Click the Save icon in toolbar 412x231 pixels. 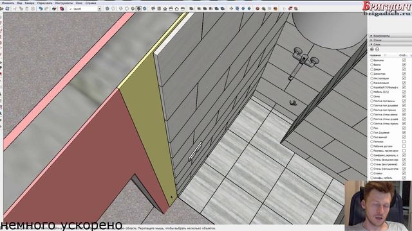[7, 8]
